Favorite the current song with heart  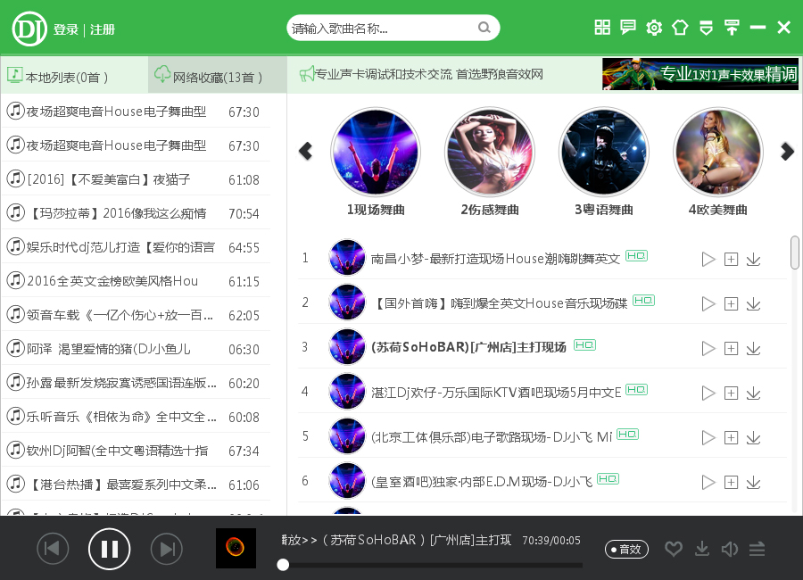[x=674, y=549]
